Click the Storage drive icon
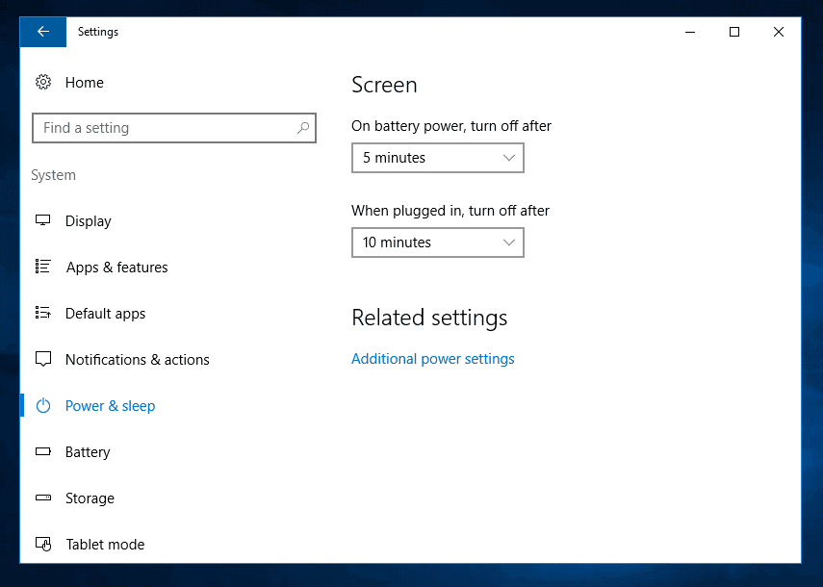Screen dimensions: 823x587 pos(43,498)
